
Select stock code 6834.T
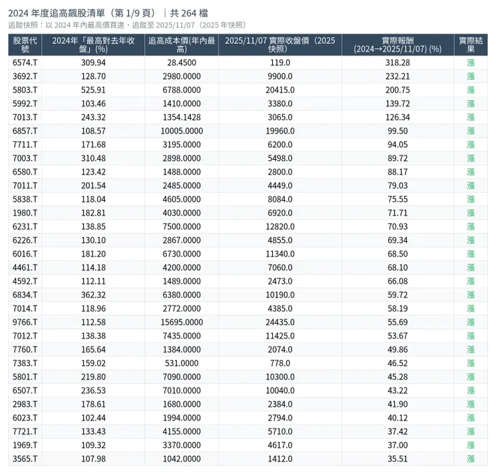pos(25,295)
